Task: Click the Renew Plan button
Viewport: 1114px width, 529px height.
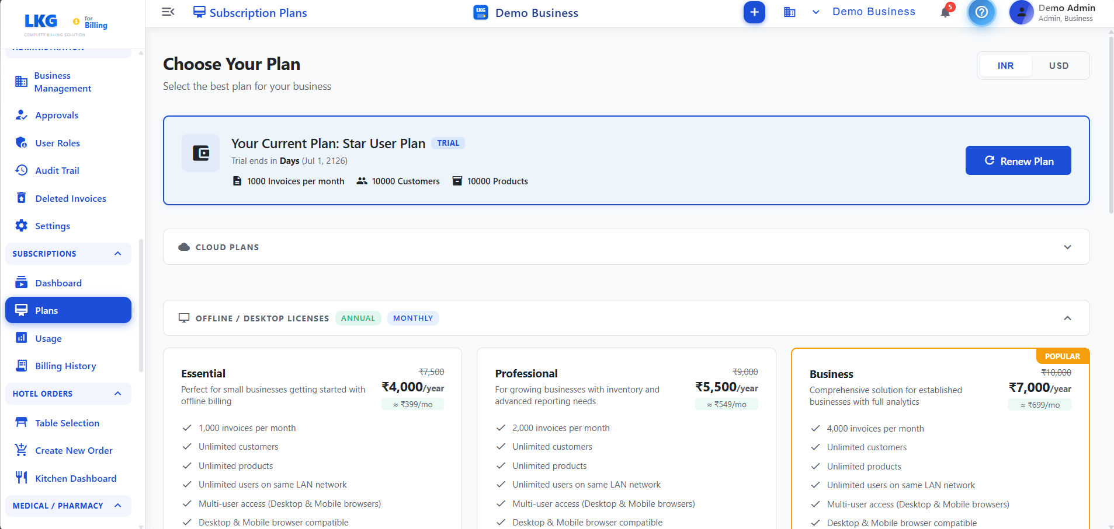Action: (1018, 160)
